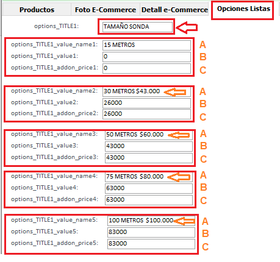The image size is (280, 262).
Task: Click the value_name3 field with 50 METROS
Action: pos(149,135)
